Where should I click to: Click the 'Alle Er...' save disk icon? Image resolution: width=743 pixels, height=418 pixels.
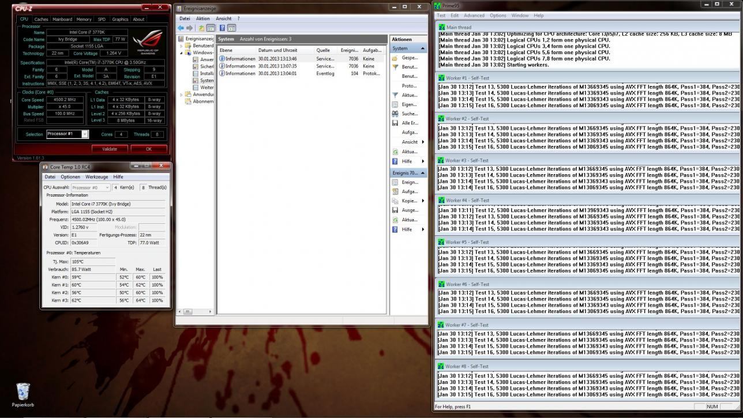[395, 123]
